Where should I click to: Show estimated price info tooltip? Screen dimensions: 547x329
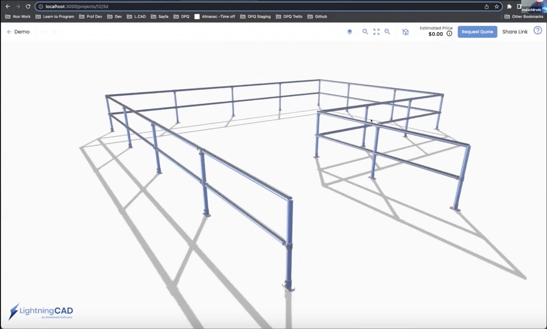[x=449, y=34]
